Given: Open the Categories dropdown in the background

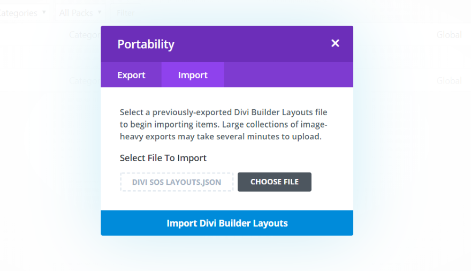Looking at the screenshot, I should click(21, 13).
